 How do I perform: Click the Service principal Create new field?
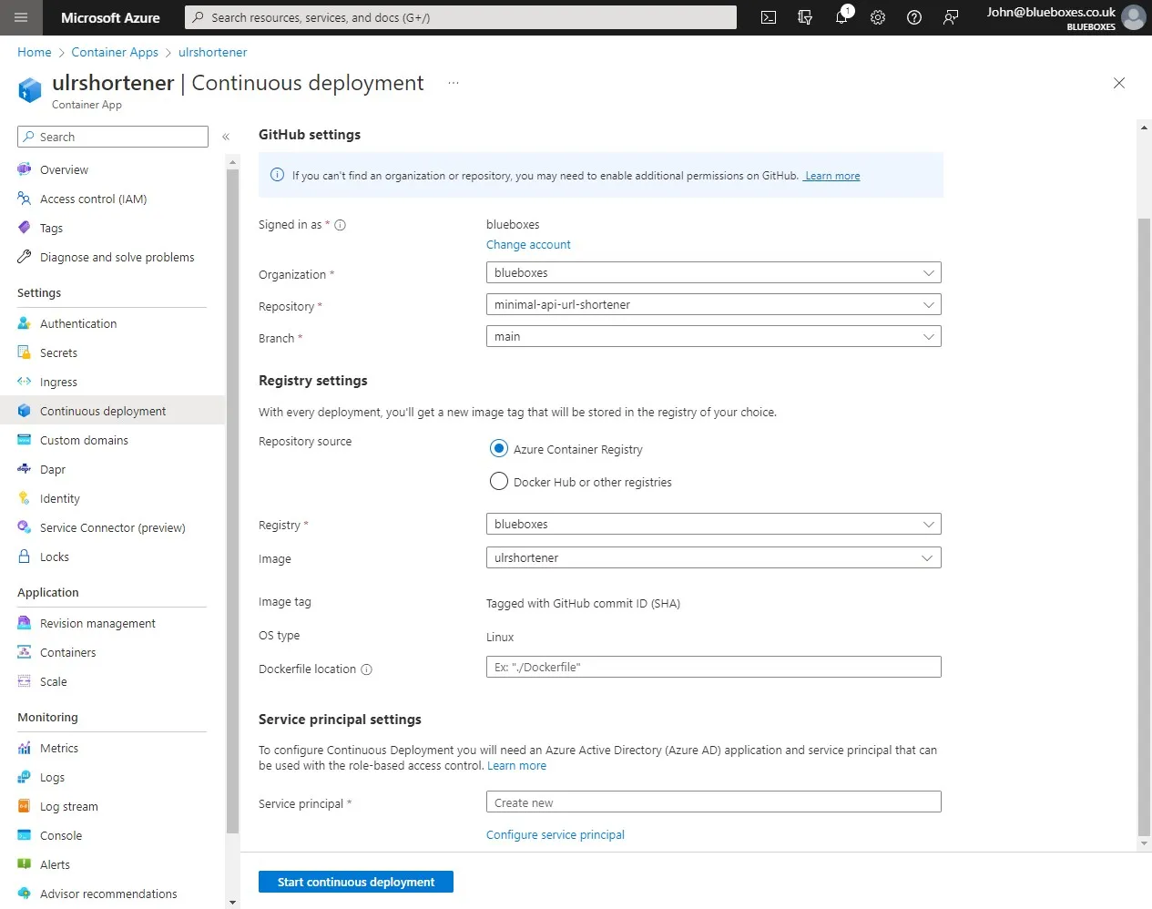point(714,802)
